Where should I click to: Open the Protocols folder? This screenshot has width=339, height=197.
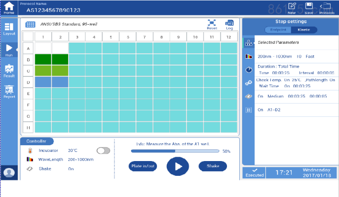pos(327,8)
